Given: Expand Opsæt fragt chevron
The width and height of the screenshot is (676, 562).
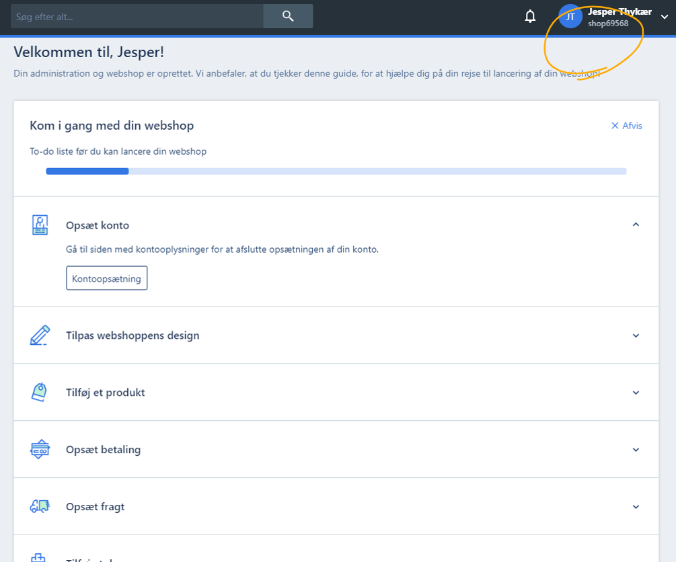Looking at the screenshot, I should click(636, 507).
